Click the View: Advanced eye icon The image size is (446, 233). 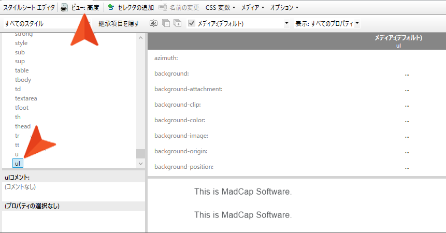click(64, 8)
